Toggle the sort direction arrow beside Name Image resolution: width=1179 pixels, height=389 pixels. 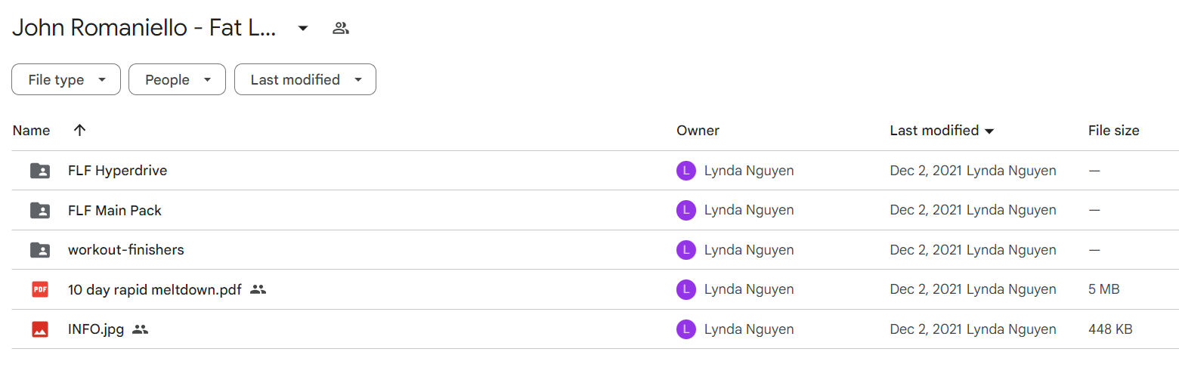coord(79,131)
